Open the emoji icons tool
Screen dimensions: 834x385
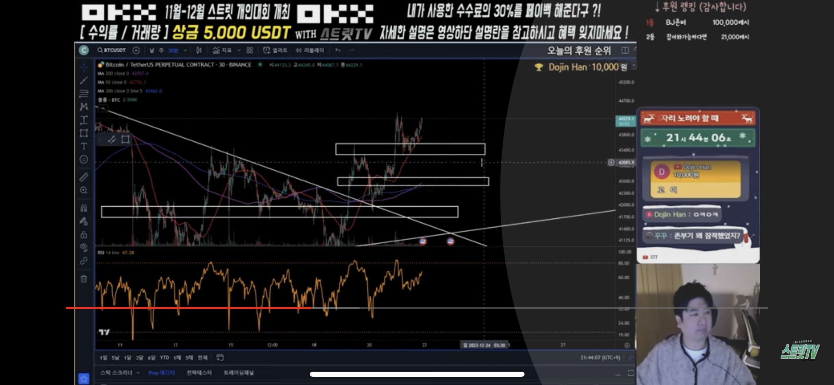[x=84, y=159]
